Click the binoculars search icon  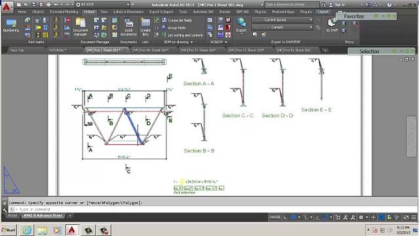click(323, 5)
